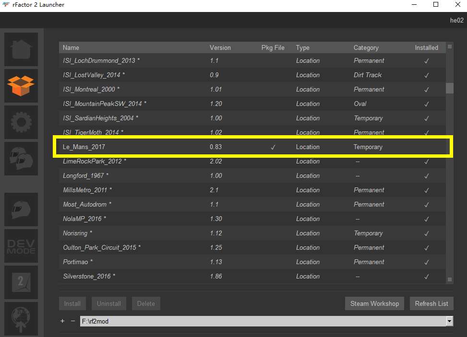Select the Le_Mans_2017 package name

[x=84, y=147]
